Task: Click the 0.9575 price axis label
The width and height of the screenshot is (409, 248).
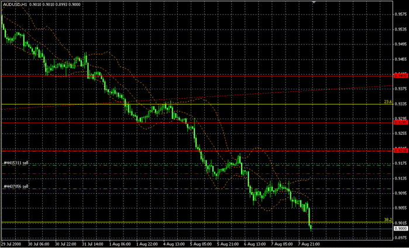Action: pos(401,15)
